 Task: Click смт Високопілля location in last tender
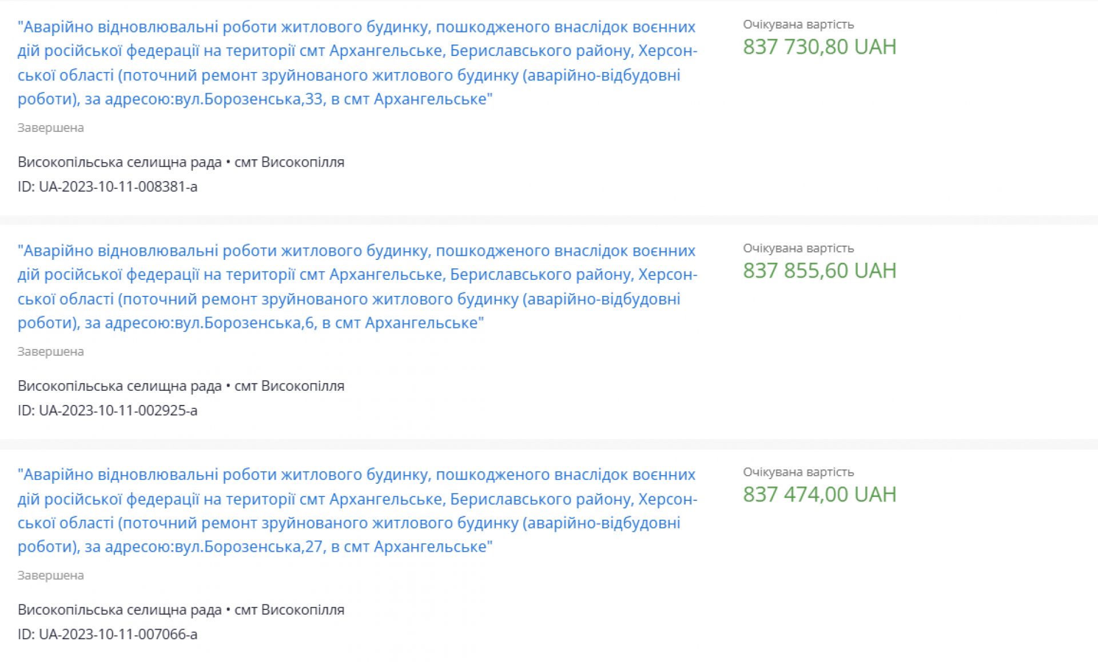coord(289,610)
